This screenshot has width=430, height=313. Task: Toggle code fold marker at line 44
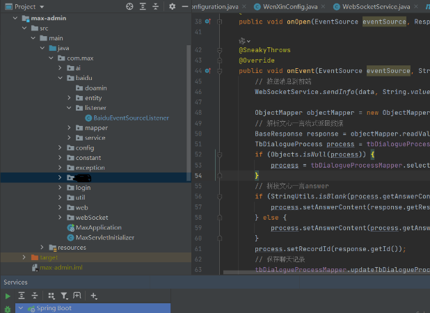point(219,71)
